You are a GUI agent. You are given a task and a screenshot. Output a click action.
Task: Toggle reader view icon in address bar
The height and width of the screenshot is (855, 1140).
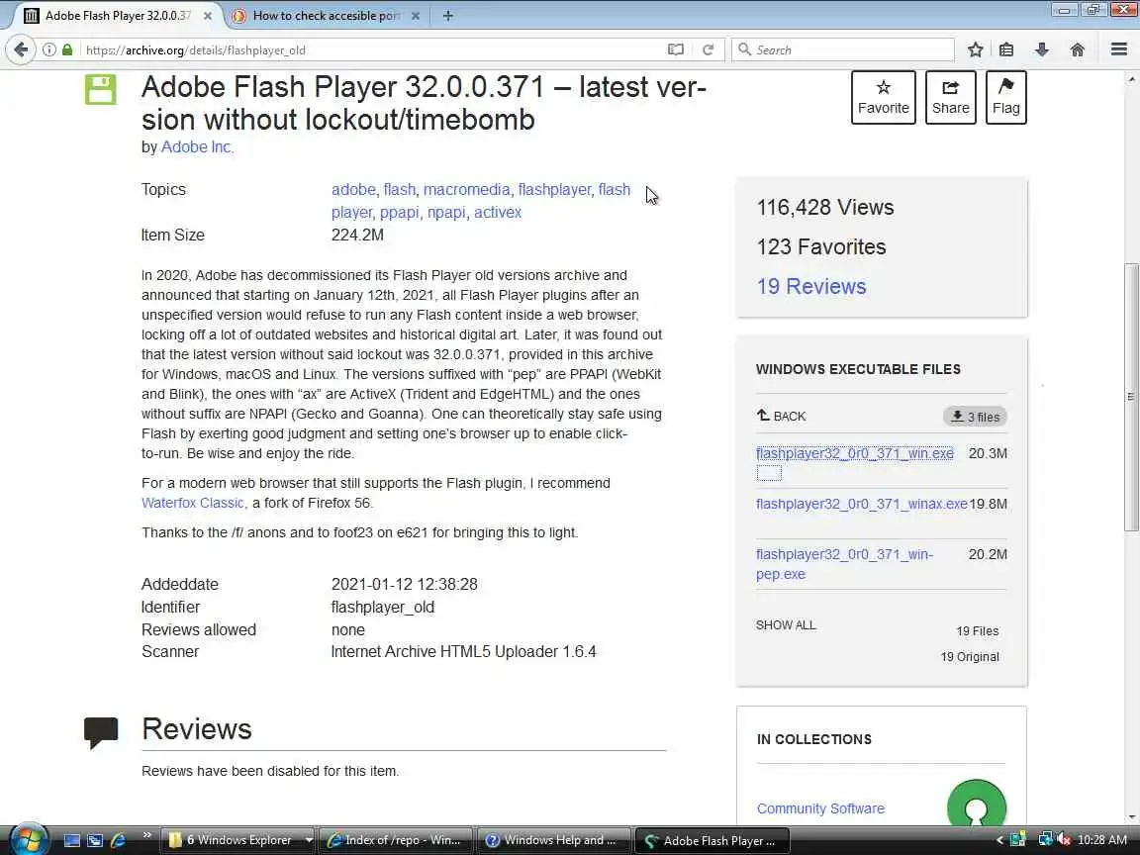click(676, 49)
